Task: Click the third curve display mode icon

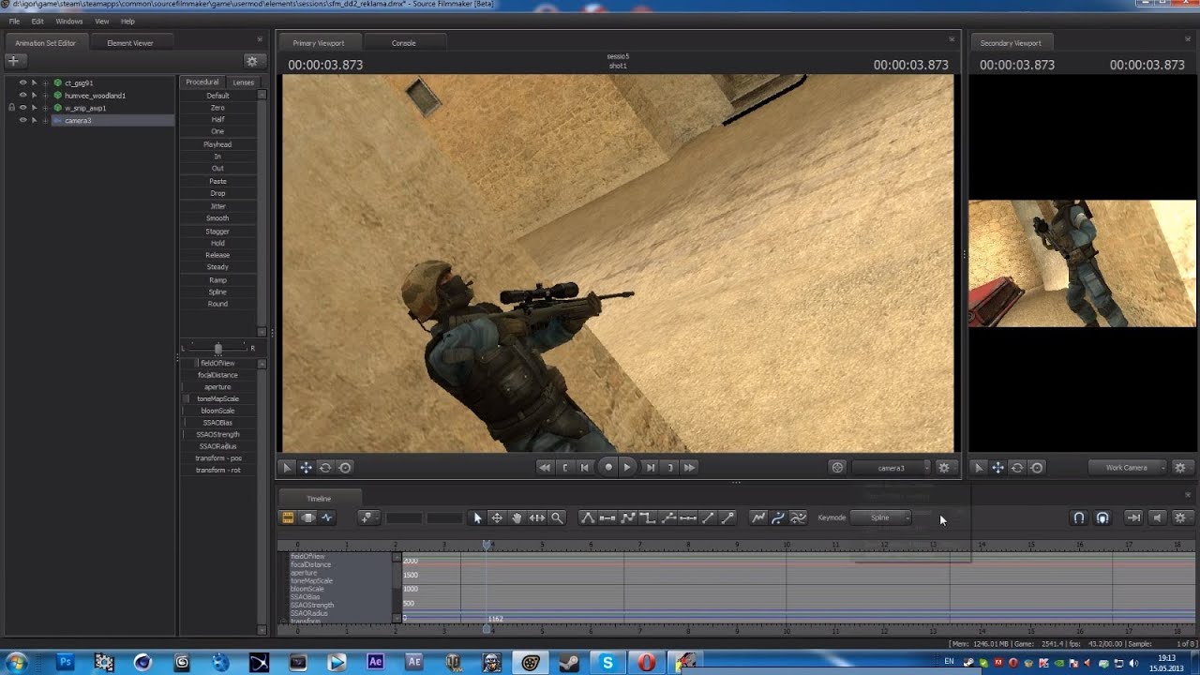Action: point(799,517)
